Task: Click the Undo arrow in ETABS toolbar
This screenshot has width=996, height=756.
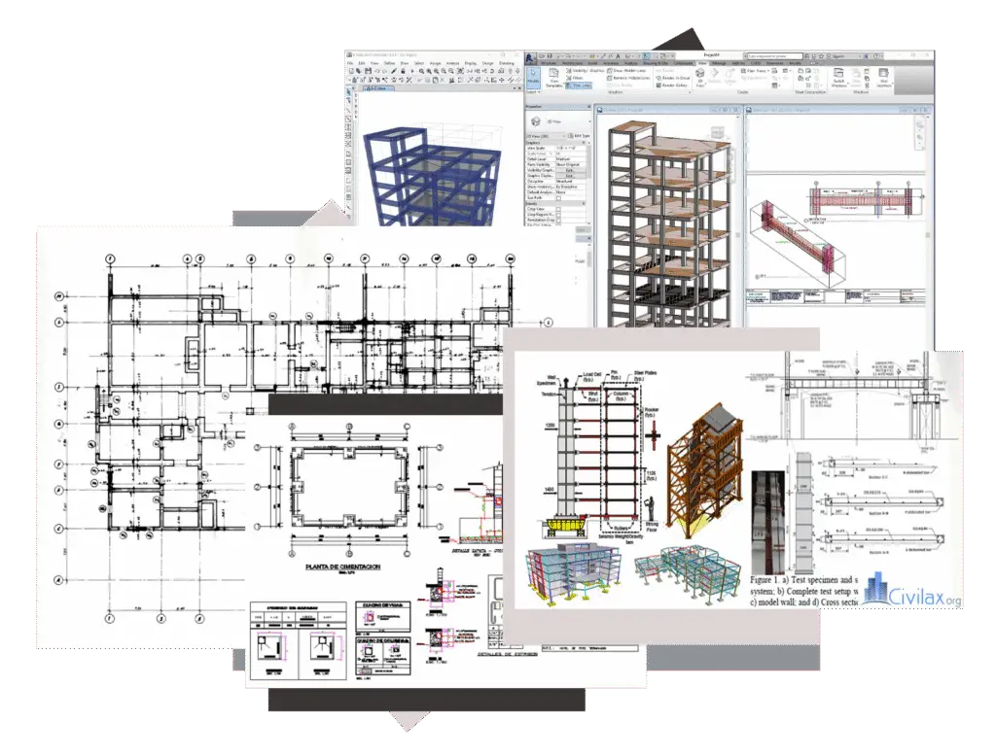Action: point(377,71)
